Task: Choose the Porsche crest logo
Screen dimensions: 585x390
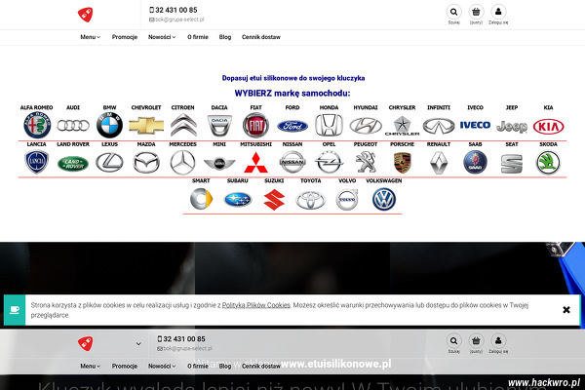Action: coord(402,163)
